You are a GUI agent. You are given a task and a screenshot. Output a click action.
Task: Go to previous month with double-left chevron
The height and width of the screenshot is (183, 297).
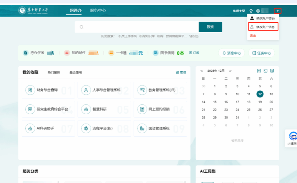tap(202, 71)
